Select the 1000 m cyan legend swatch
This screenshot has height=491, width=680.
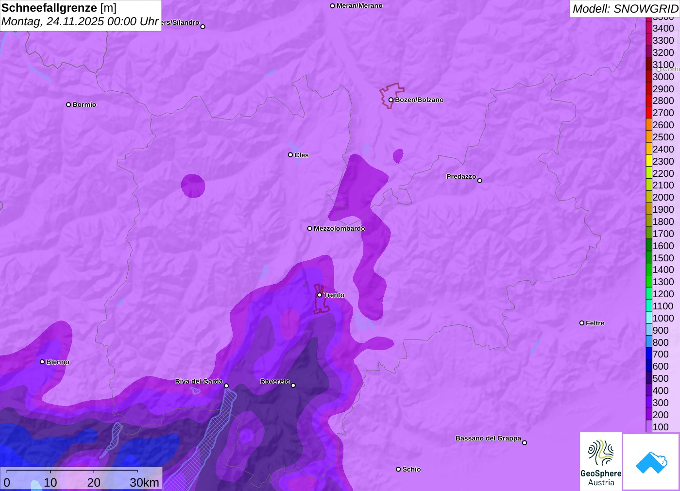649,318
